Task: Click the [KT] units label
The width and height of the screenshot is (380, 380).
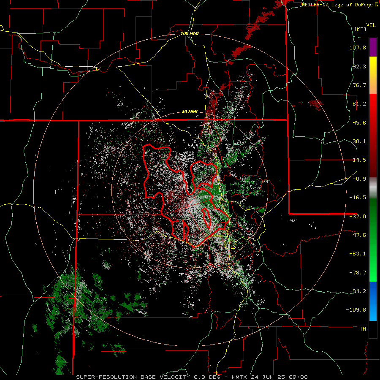Action: coord(361,29)
